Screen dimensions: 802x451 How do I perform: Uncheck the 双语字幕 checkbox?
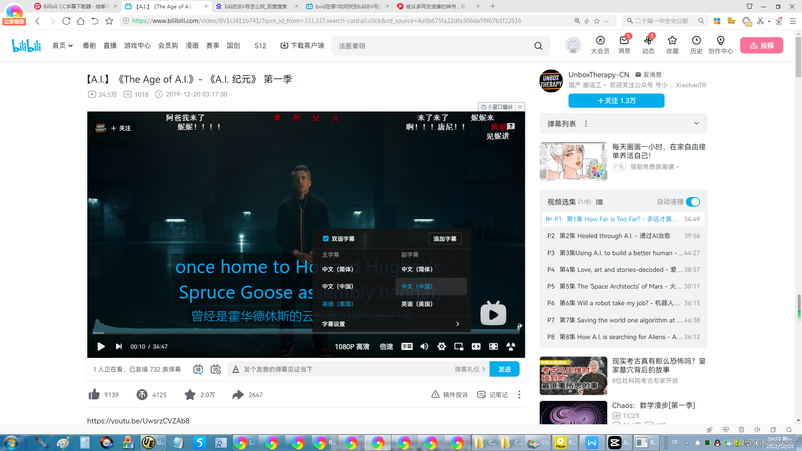326,238
